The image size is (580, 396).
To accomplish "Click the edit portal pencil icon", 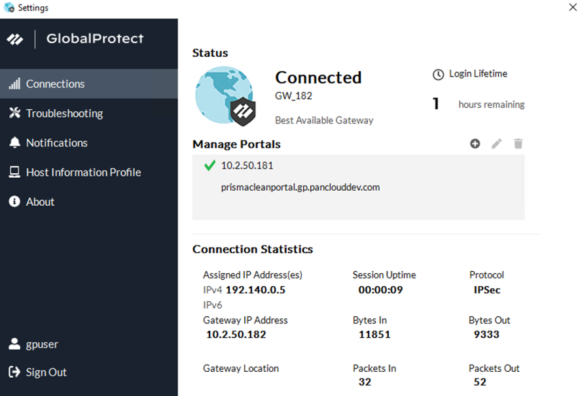I will (497, 144).
